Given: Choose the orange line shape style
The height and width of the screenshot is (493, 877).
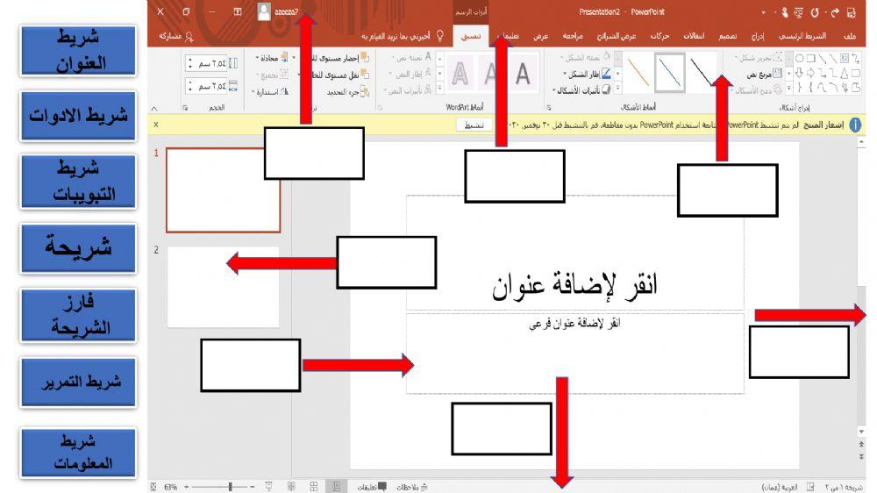Looking at the screenshot, I should pos(638,72).
